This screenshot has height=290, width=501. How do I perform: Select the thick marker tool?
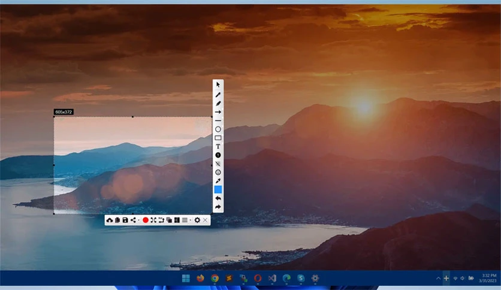(218, 104)
